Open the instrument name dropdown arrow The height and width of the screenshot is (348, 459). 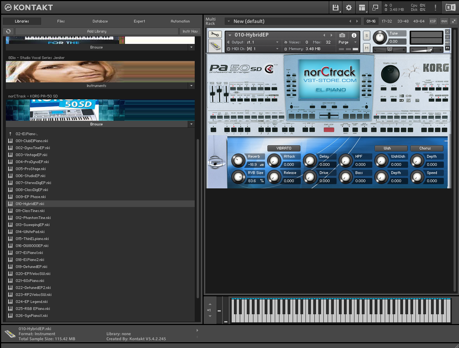pyautogui.click(x=230, y=35)
